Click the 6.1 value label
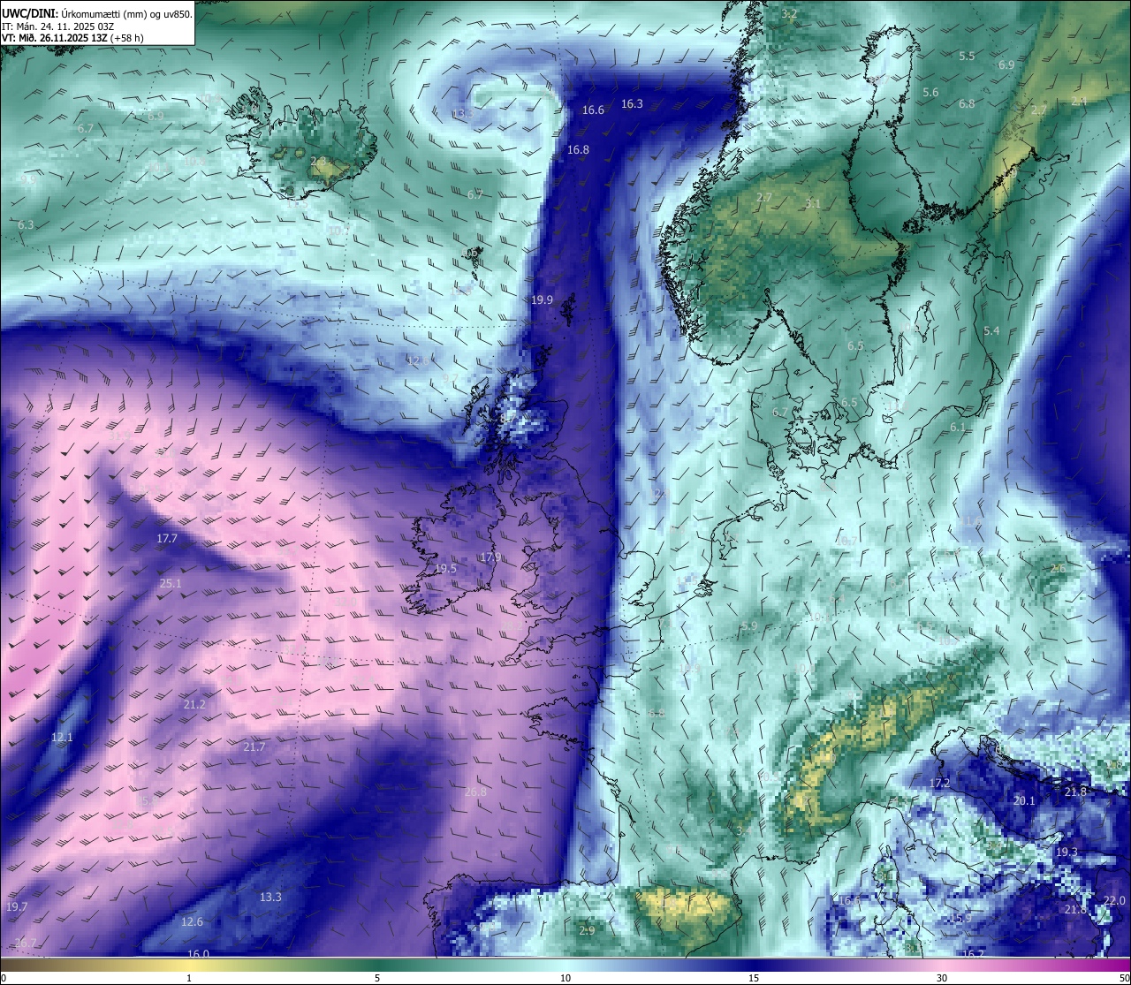This screenshot has height=985, width=1131. [958, 427]
